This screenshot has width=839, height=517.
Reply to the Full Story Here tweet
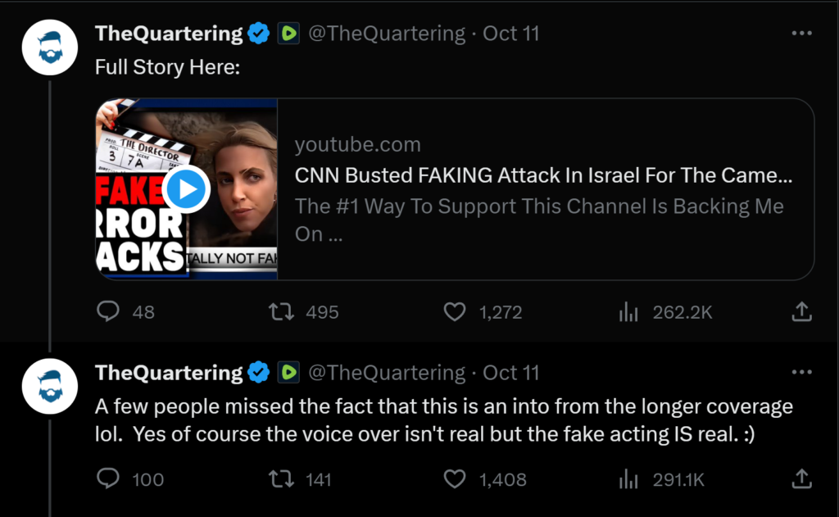pyautogui.click(x=109, y=311)
